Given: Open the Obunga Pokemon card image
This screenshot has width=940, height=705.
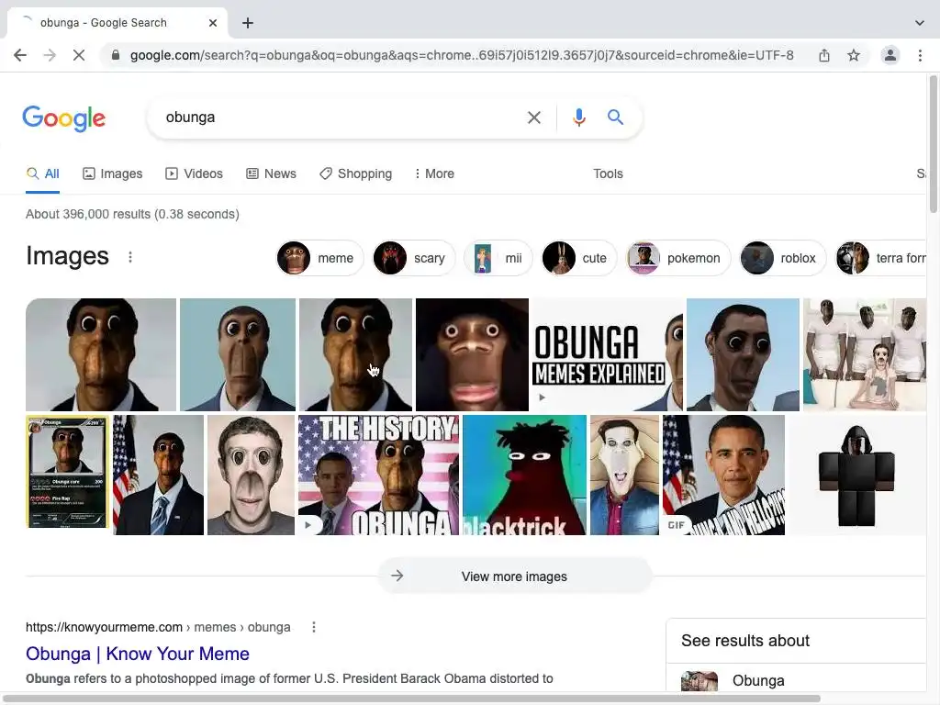Looking at the screenshot, I should click(68, 473).
